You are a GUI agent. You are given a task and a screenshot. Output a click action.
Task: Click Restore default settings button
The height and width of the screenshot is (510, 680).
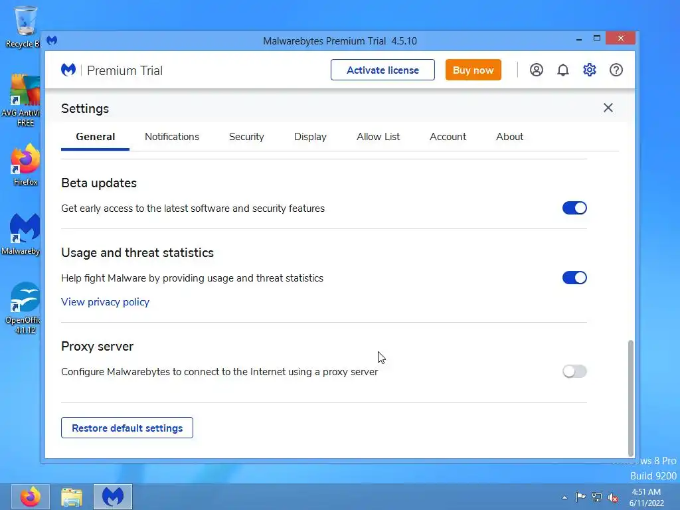click(x=127, y=428)
